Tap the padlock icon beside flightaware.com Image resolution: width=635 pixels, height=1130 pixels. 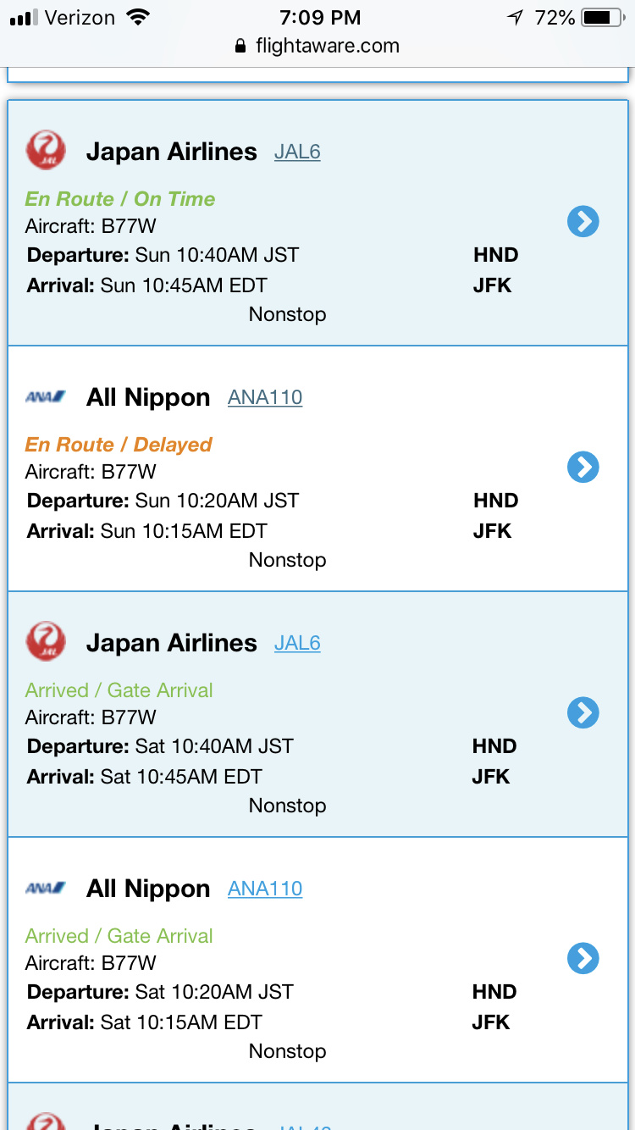tap(242, 47)
